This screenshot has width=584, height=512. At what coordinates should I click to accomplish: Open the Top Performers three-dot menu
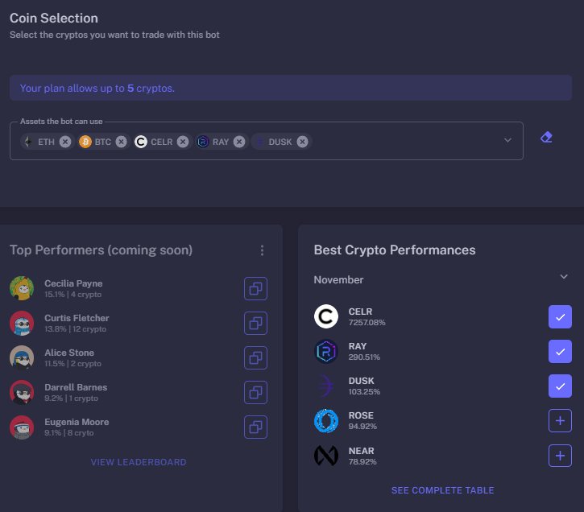click(x=263, y=250)
